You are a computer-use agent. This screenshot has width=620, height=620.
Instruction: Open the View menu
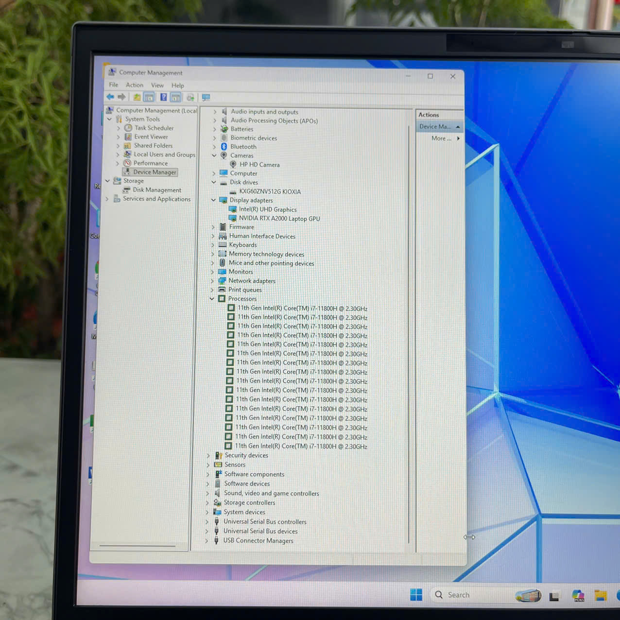point(157,86)
